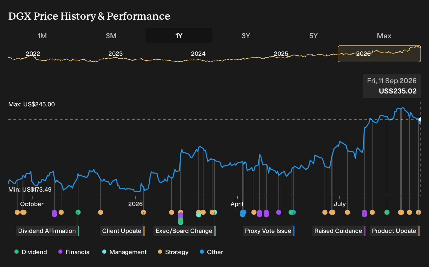Open the Client Update event label

122,231
